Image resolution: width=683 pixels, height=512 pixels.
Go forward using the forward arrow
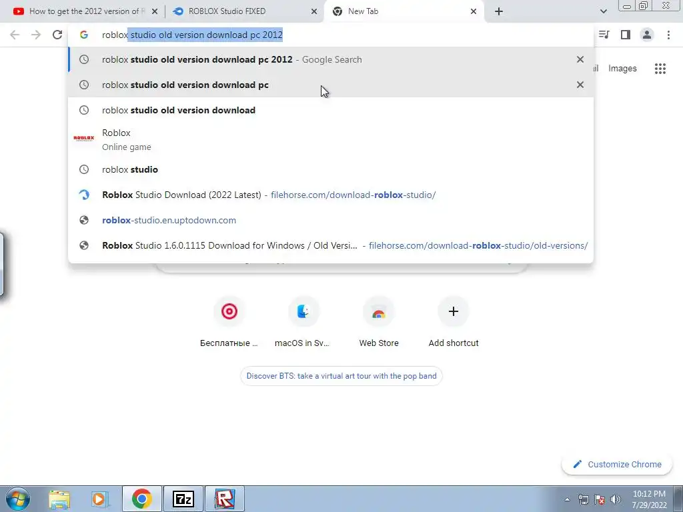click(36, 35)
